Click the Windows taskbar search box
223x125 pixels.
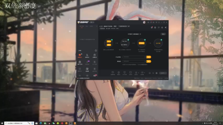point(19,123)
